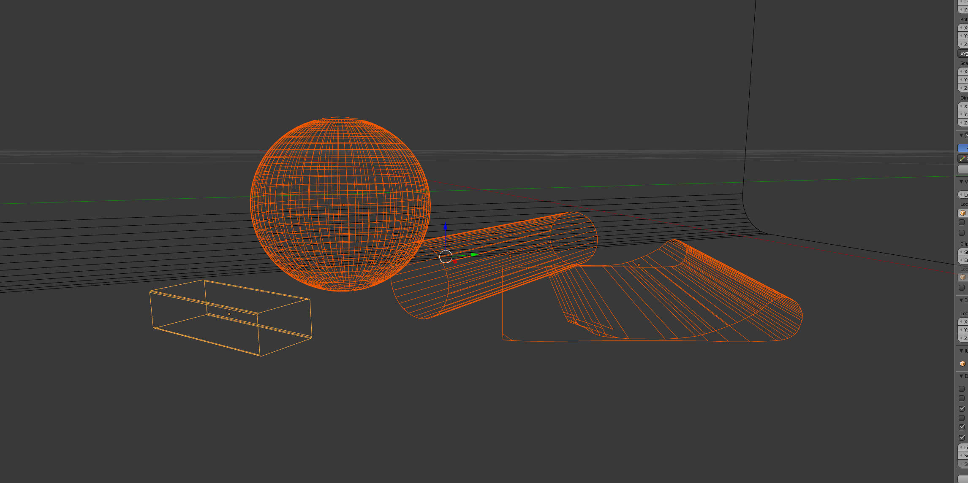Click the cube icon in Item panel
The image size is (968, 483).
coord(963,364)
